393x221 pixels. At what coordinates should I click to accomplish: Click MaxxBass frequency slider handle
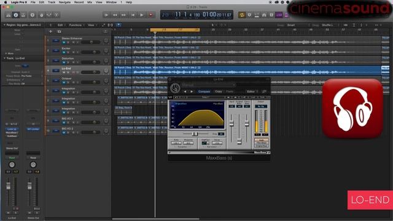(195, 134)
